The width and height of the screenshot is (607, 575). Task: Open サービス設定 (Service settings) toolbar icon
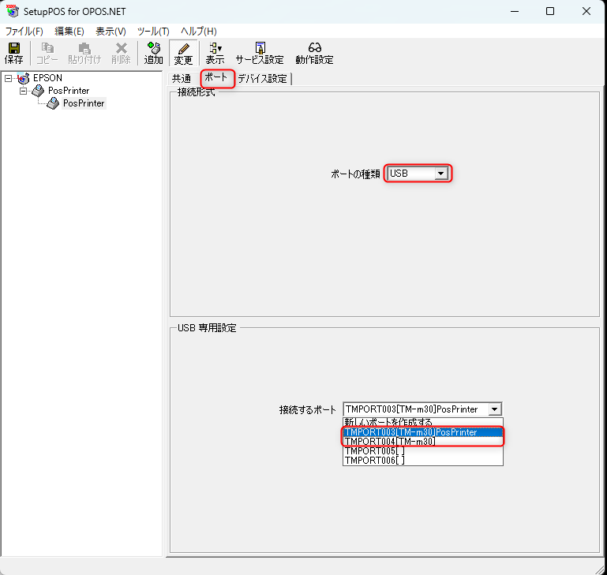(260, 53)
